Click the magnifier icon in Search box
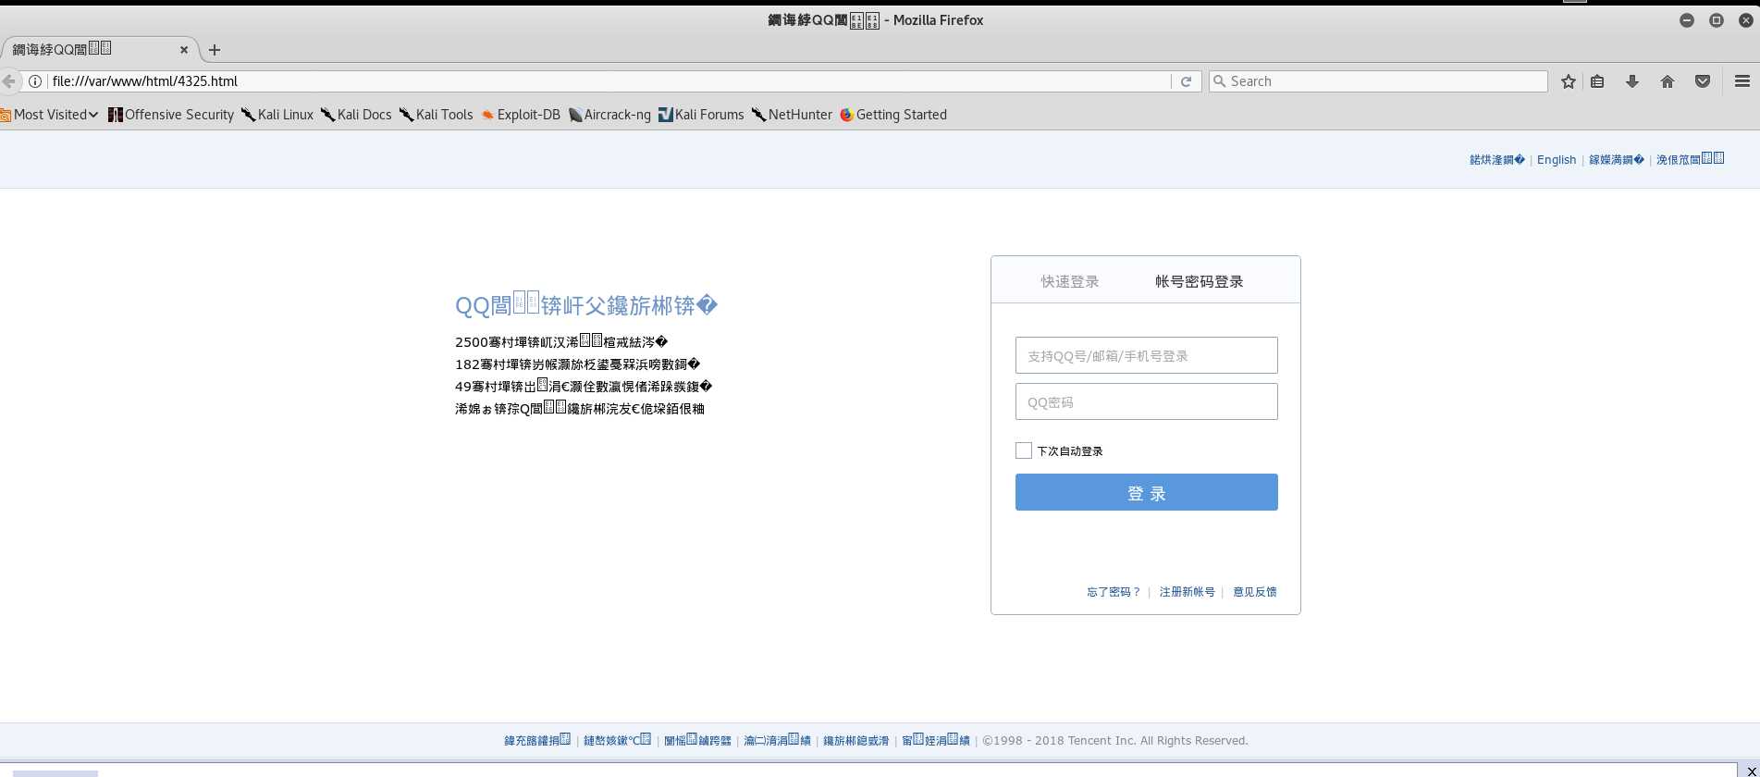The width and height of the screenshot is (1760, 777). 1219,81
